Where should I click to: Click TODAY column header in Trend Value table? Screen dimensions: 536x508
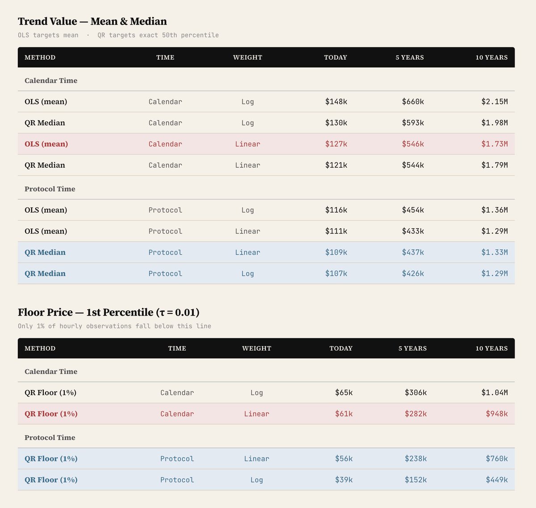[x=335, y=58]
